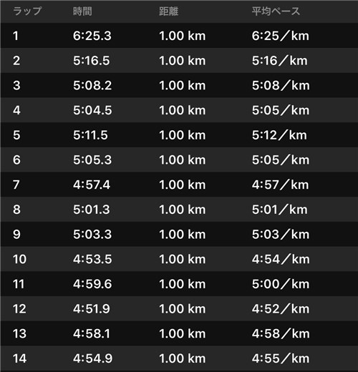This screenshot has height=372, width=358.
Task: Click the lap 7 distance 1.00 km
Action: 183,185
